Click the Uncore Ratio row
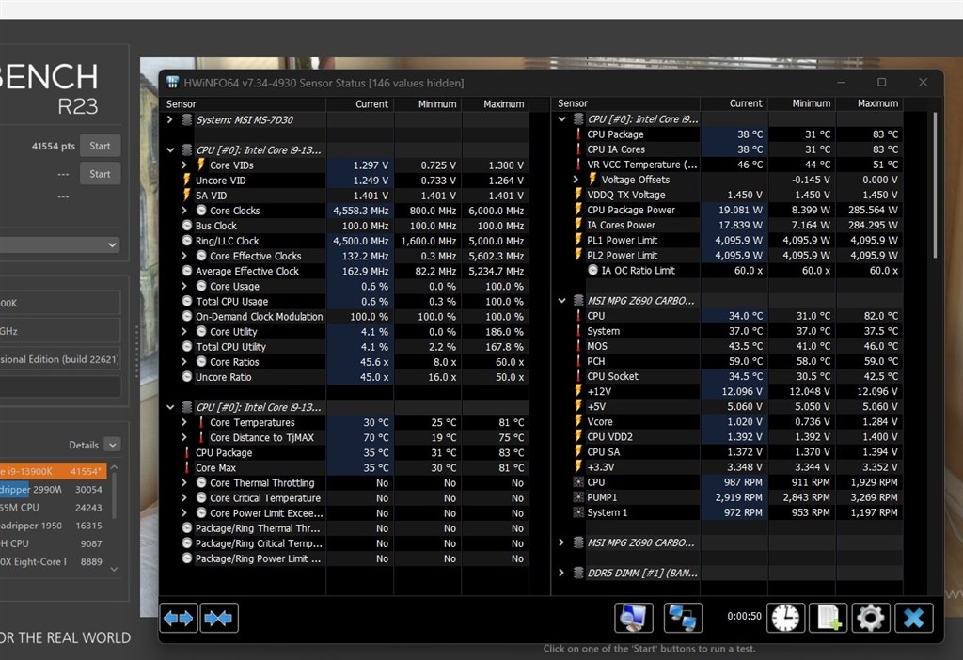 [345, 377]
